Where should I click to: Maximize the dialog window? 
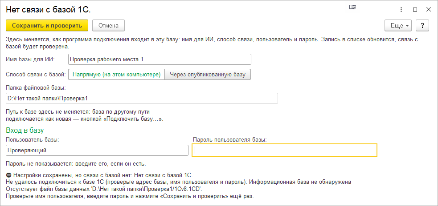(415, 9)
